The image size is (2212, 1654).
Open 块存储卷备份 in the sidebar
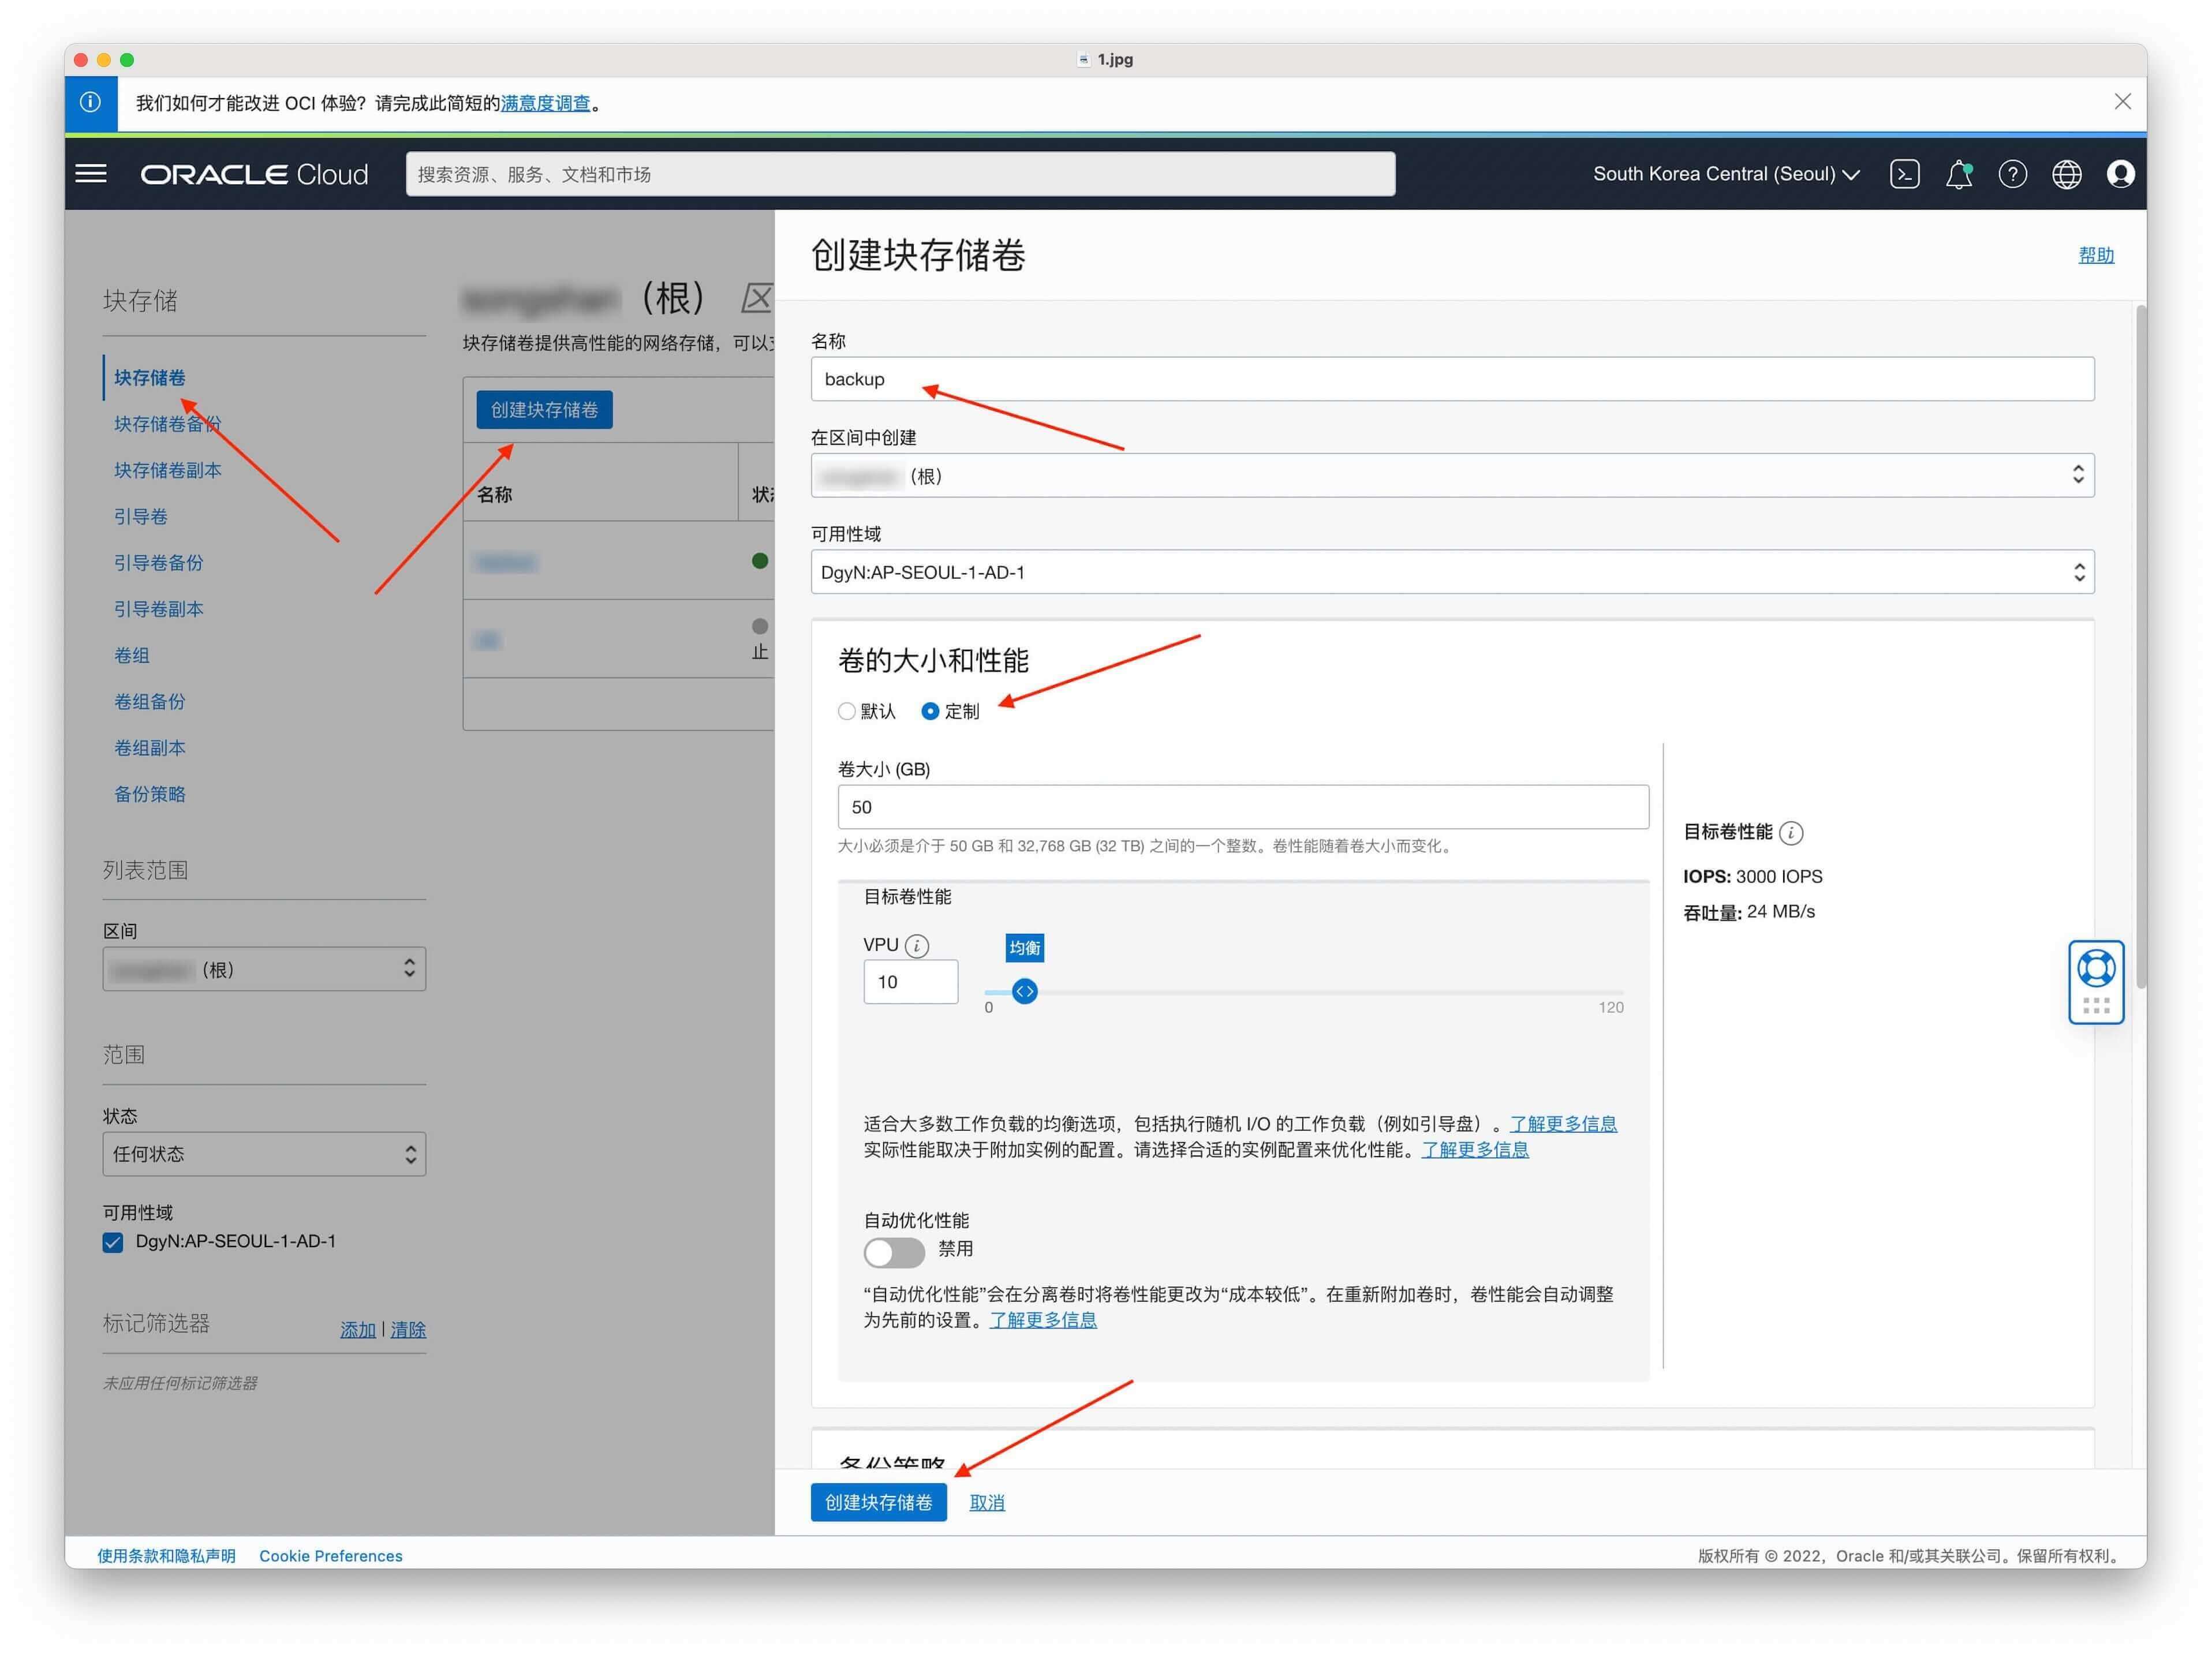168,424
